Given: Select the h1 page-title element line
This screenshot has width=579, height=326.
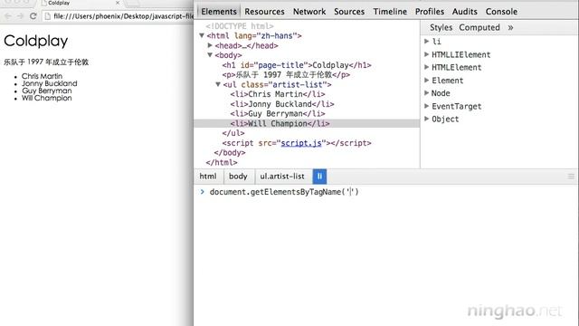Looking at the screenshot, I should coord(297,65).
